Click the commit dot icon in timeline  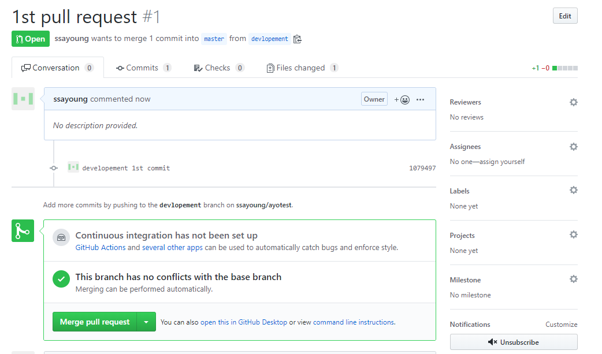point(54,168)
